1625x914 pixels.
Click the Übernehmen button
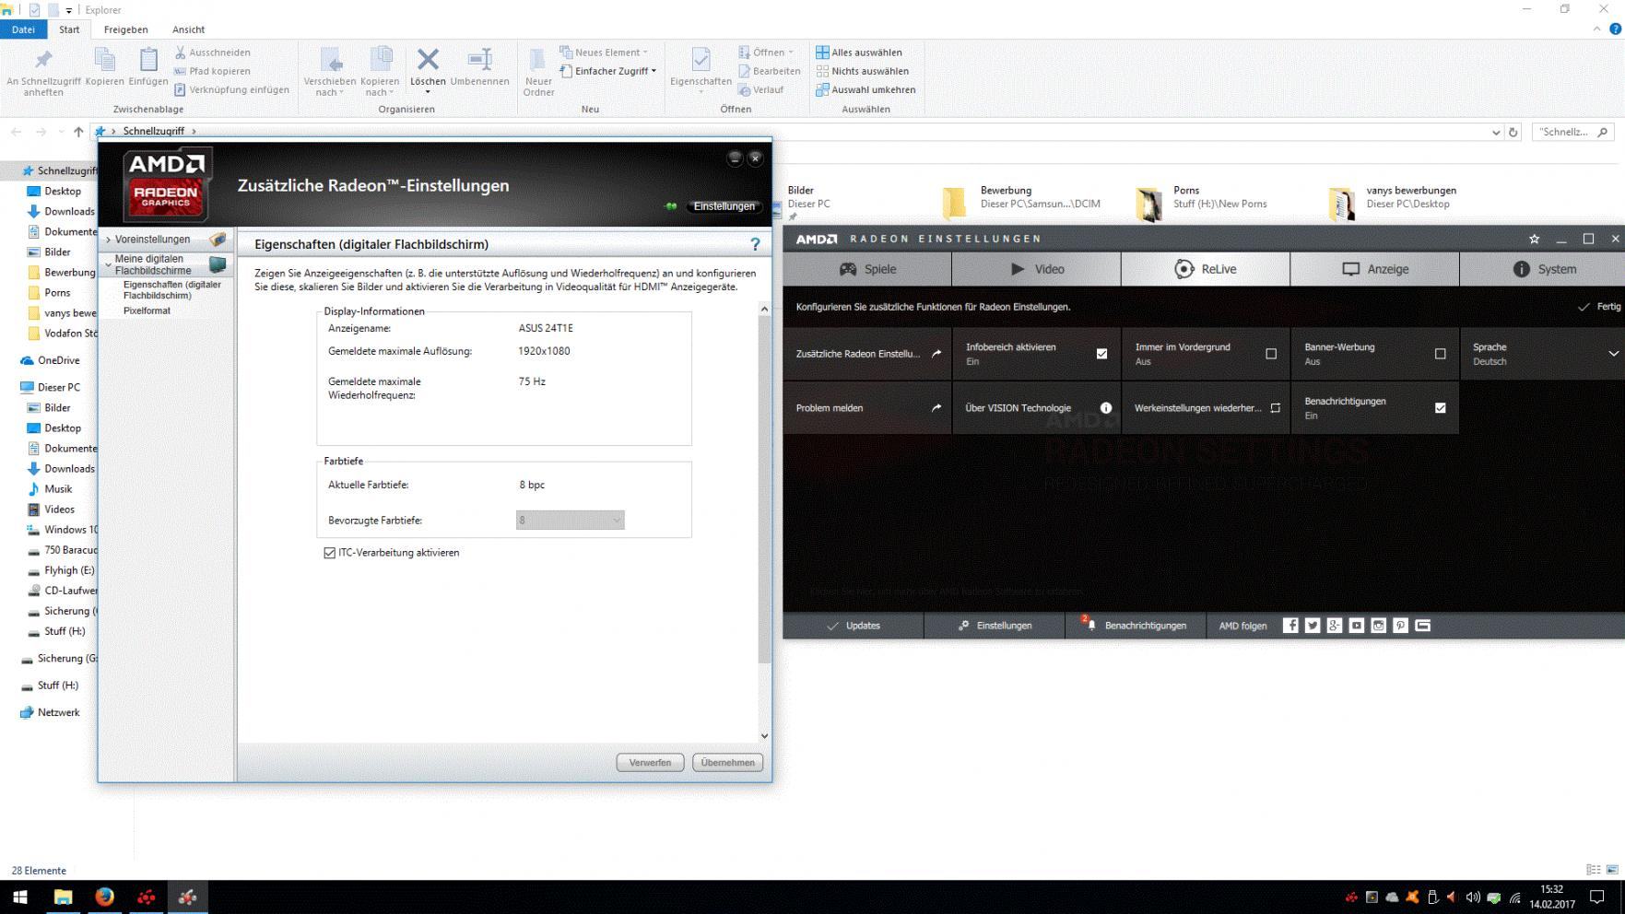click(x=727, y=763)
